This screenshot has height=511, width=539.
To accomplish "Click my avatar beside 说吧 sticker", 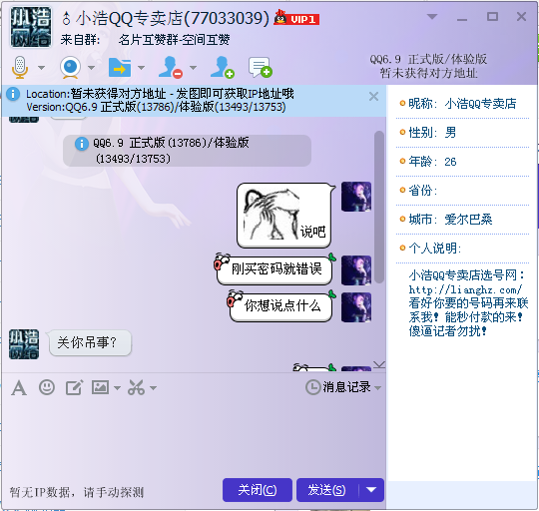I will click(x=356, y=197).
